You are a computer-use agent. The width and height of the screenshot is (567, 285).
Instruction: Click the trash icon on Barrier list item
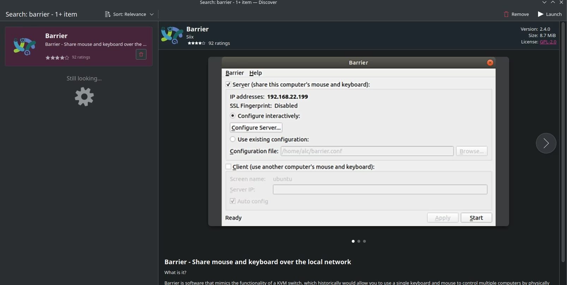141,54
